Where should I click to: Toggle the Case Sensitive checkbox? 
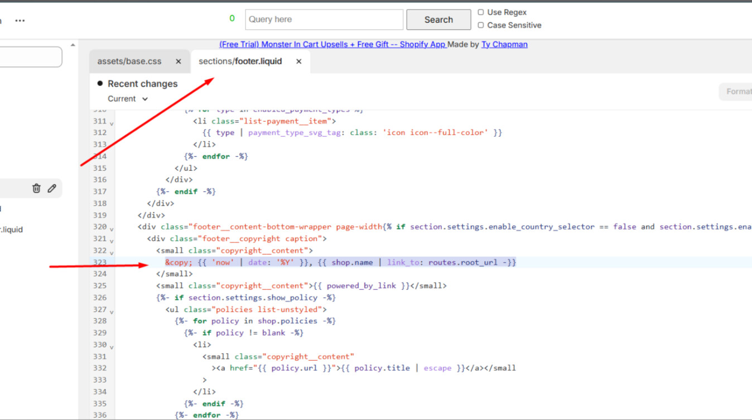[x=481, y=25]
